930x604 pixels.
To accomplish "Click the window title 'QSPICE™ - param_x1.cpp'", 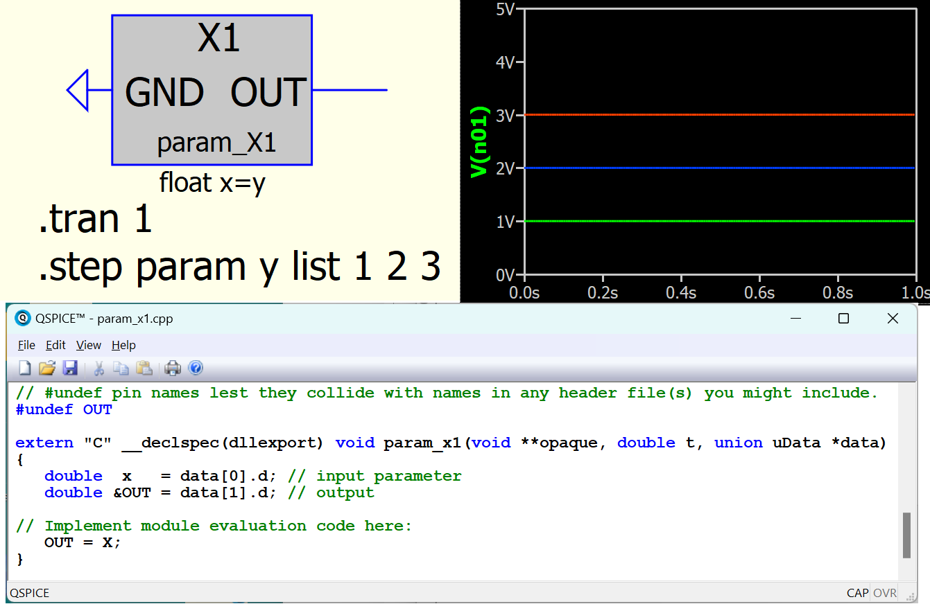I will [104, 319].
